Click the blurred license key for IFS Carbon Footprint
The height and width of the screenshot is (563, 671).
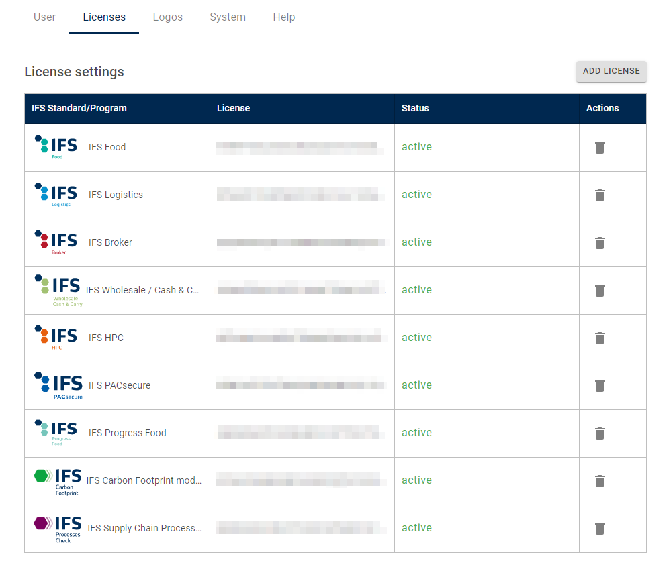(x=301, y=479)
